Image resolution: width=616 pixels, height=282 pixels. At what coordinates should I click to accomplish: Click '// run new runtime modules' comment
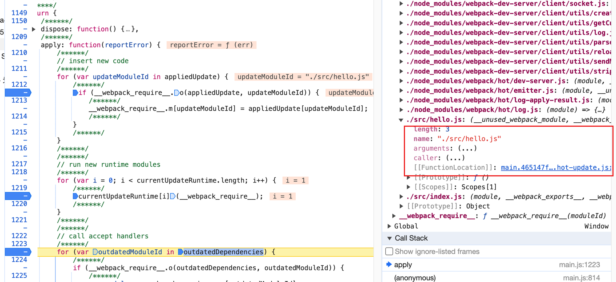click(109, 165)
